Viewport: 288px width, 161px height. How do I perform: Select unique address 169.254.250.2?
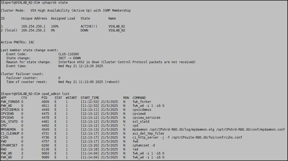tap(33, 30)
